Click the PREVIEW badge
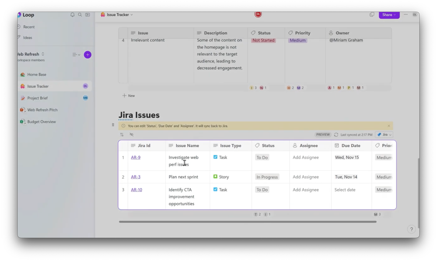This screenshot has width=437, height=261. point(323,135)
